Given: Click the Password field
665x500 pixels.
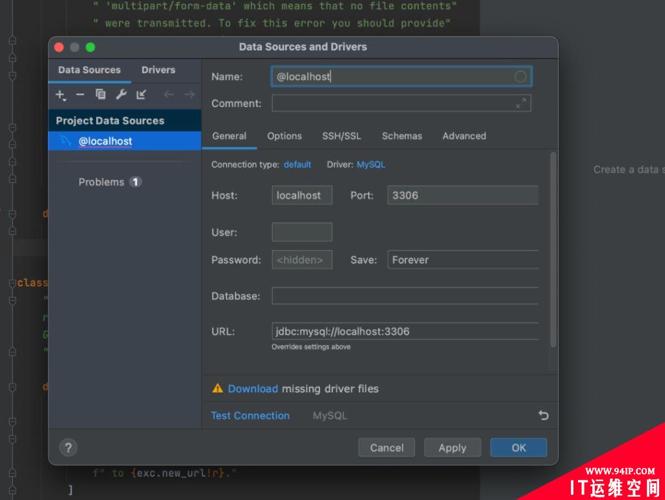Looking at the screenshot, I should [302, 260].
